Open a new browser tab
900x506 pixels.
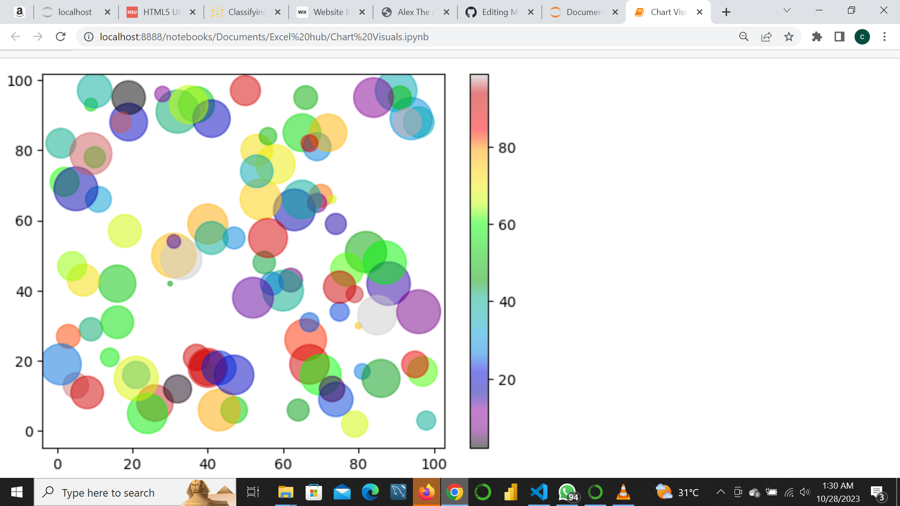coord(726,12)
